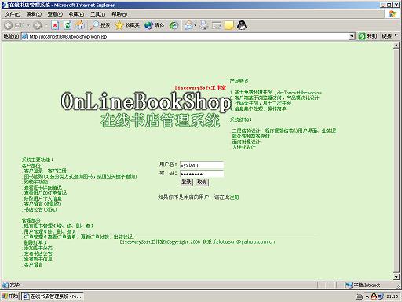Image resolution: width=402 pixels, height=302 pixels.
Task: Open Search magnifier toolbar icon
Action: point(94,25)
